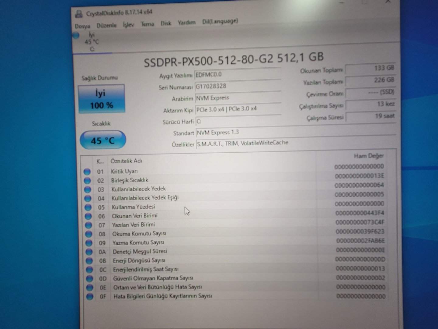
Task: Click the Seri Numarası field
Action: pyautogui.click(x=237, y=86)
